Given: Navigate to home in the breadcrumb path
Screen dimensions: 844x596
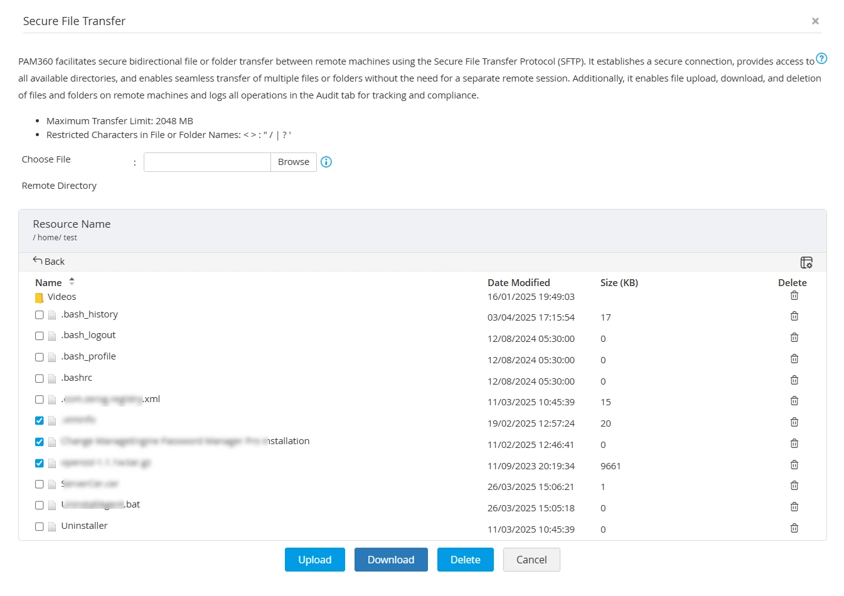Looking at the screenshot, I should [48, 238].
